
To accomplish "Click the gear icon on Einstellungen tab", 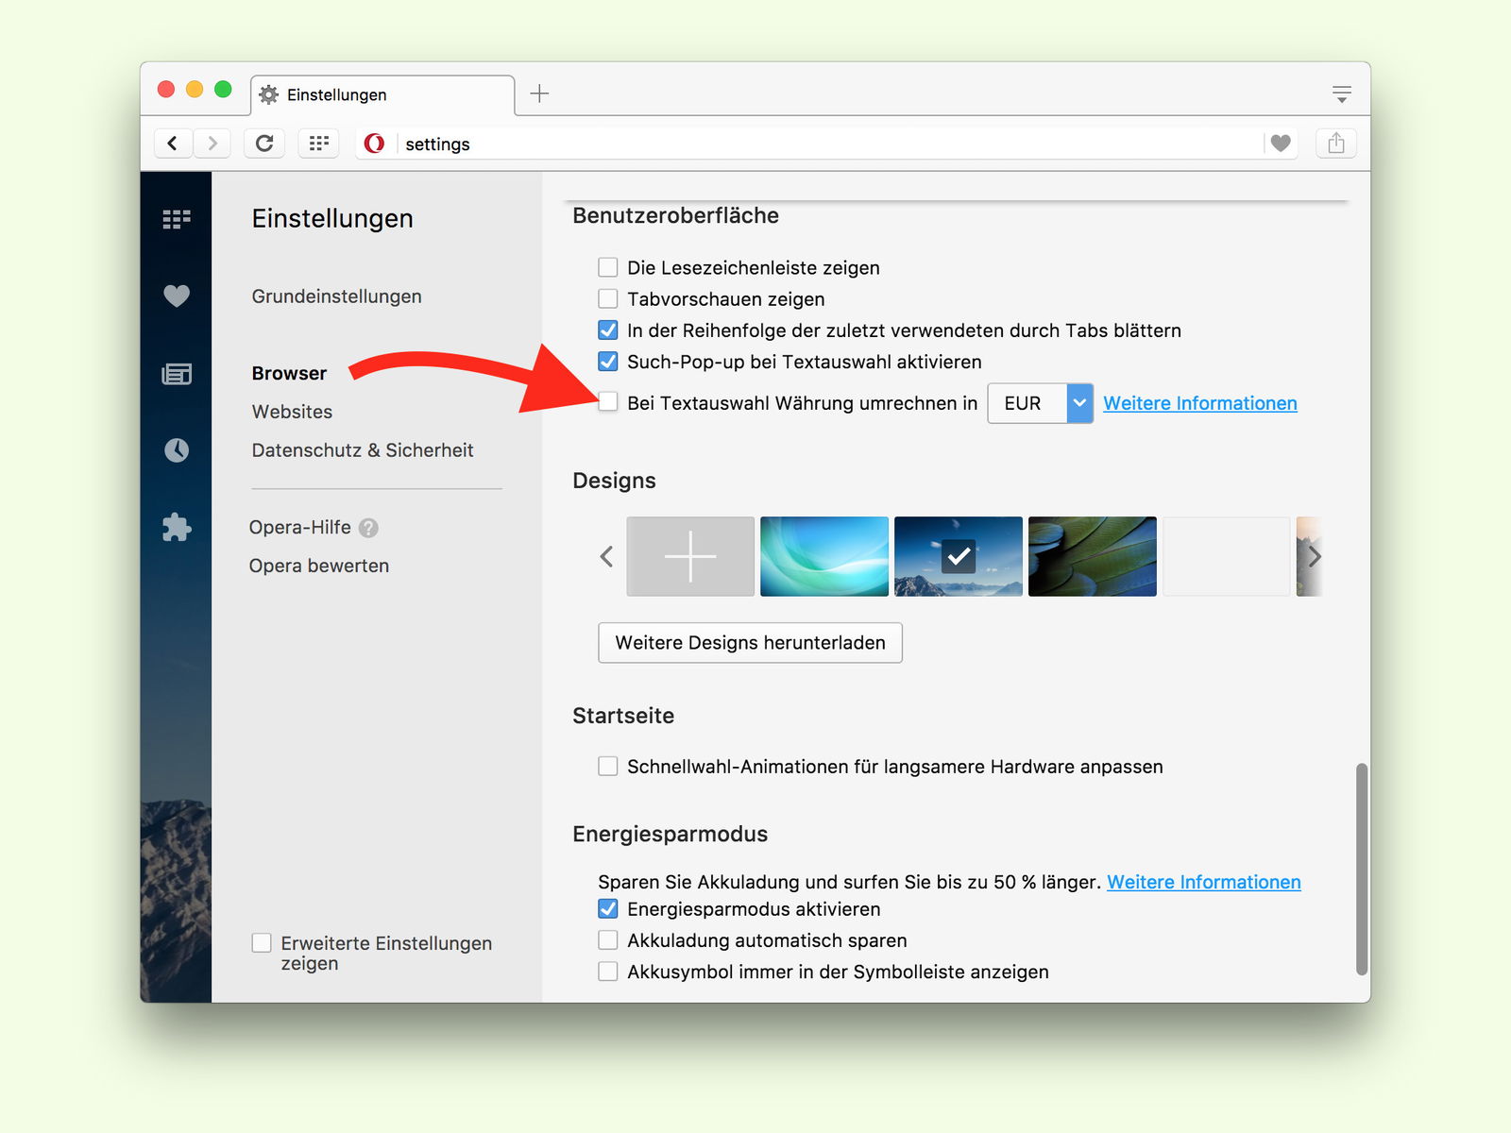I will coord(269,94).
